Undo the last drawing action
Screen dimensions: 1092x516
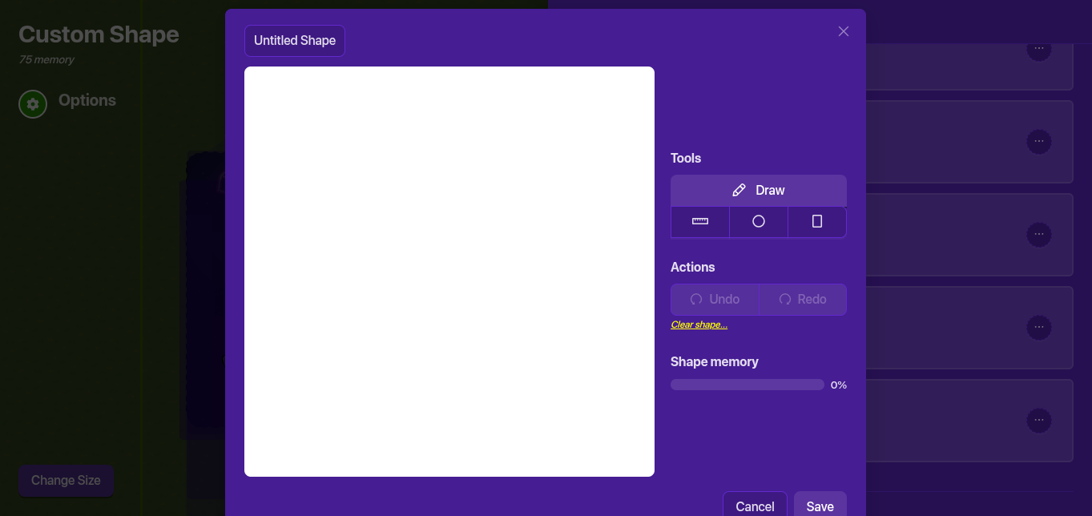tap(715, 300)
